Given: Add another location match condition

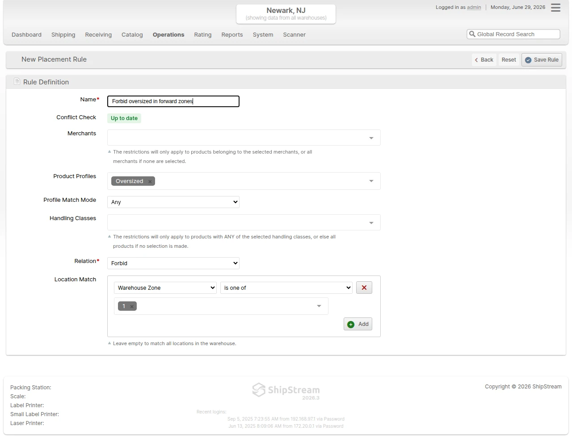Looking at the screenshot, I should coord(358,324).
